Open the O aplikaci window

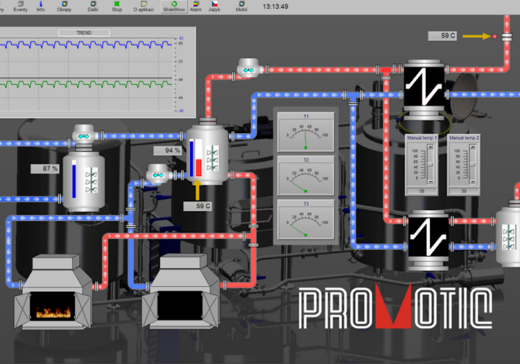coord(143,7)
